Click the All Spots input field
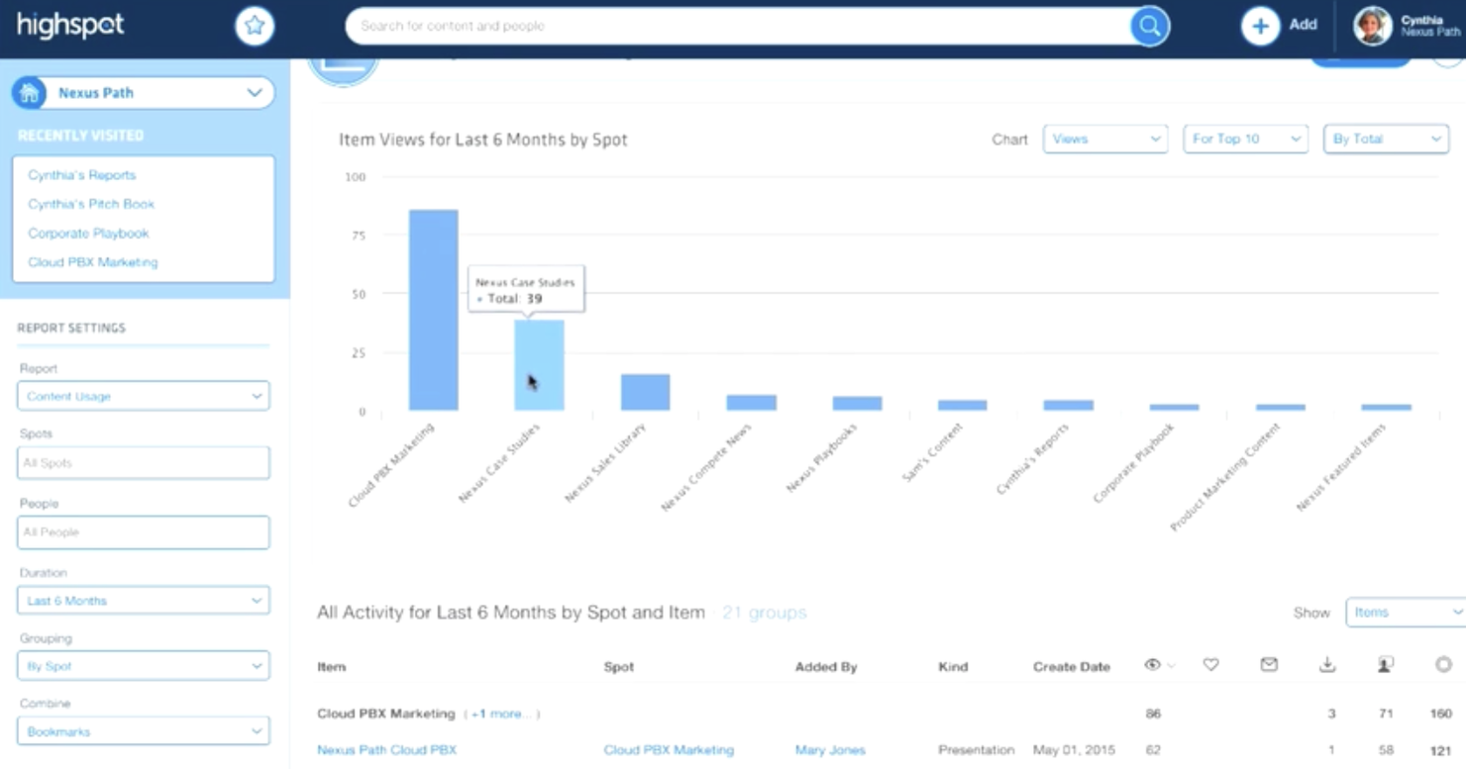This screenshot has width=1466, height=769. (144, 463)
